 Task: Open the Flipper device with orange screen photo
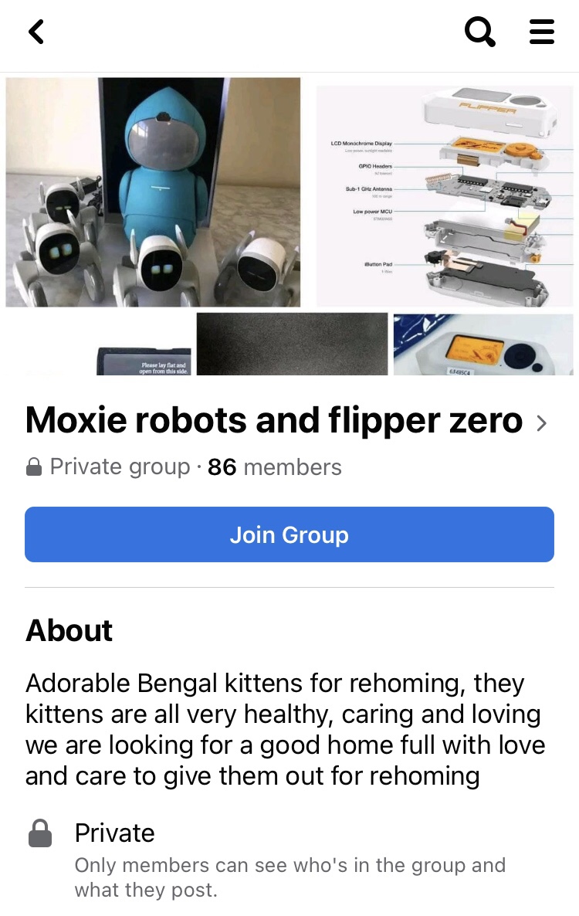coord(483,344)
